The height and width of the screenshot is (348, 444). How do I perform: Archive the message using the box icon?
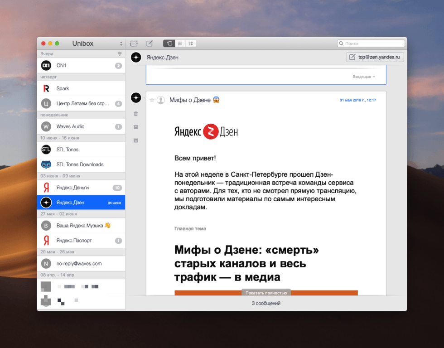click(x=136, y=127)
